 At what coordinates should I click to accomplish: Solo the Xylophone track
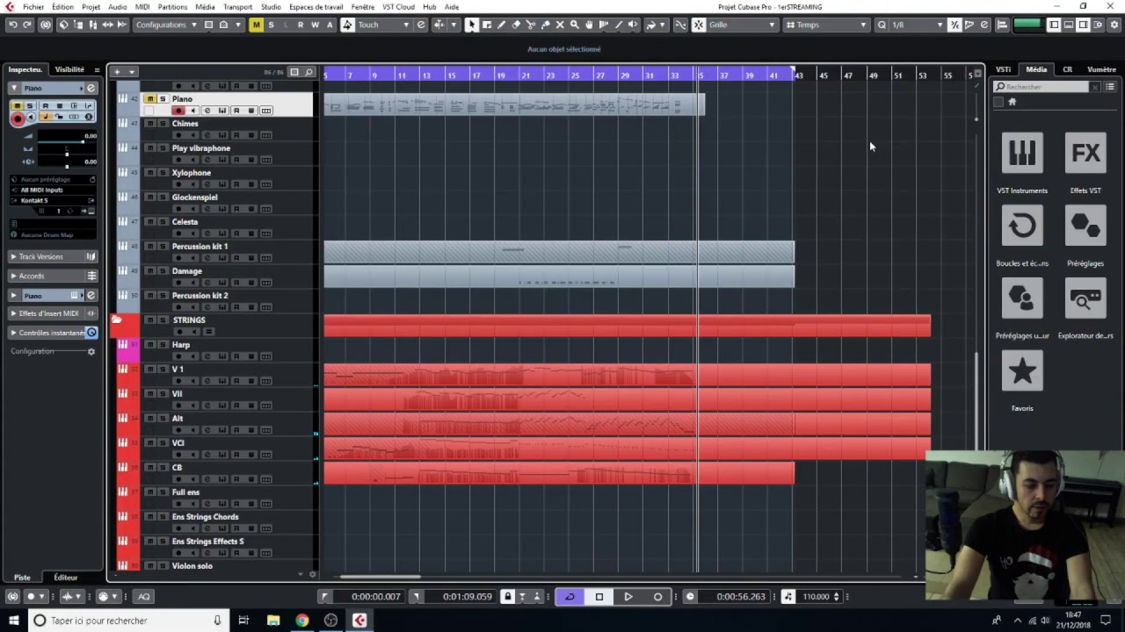(x=163, y=173)
